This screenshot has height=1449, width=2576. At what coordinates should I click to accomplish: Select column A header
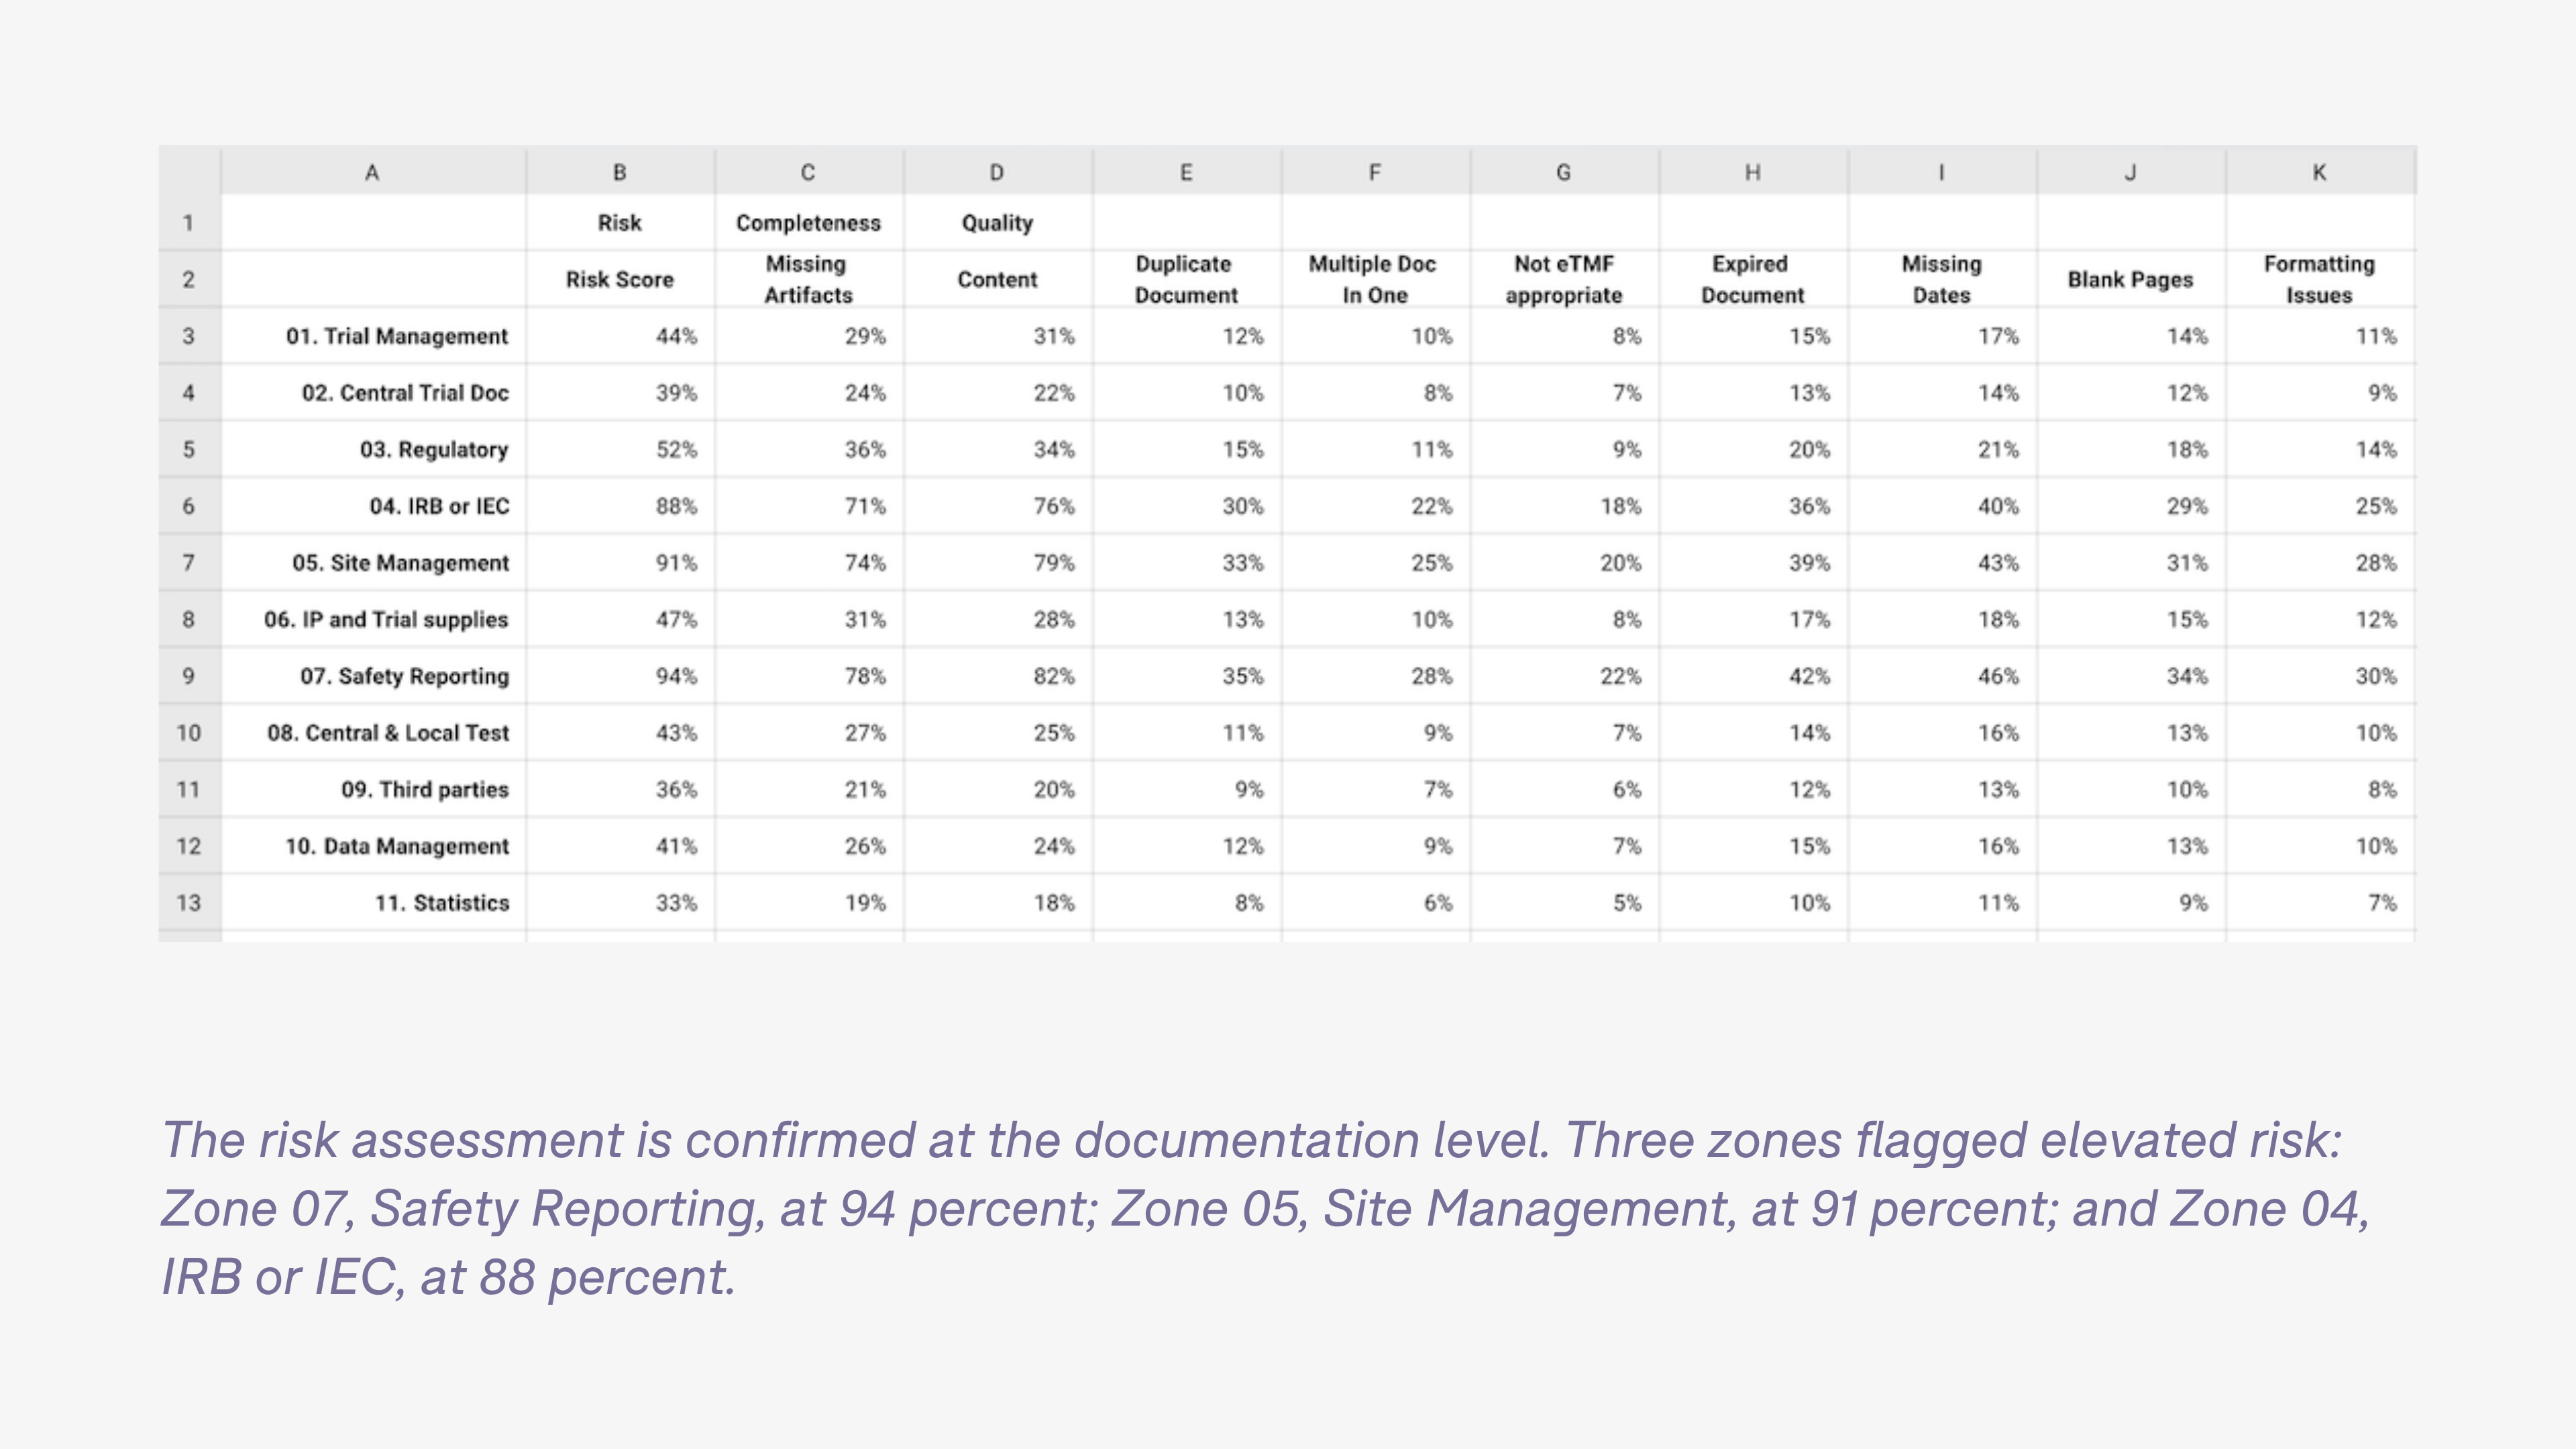(373, 172)
